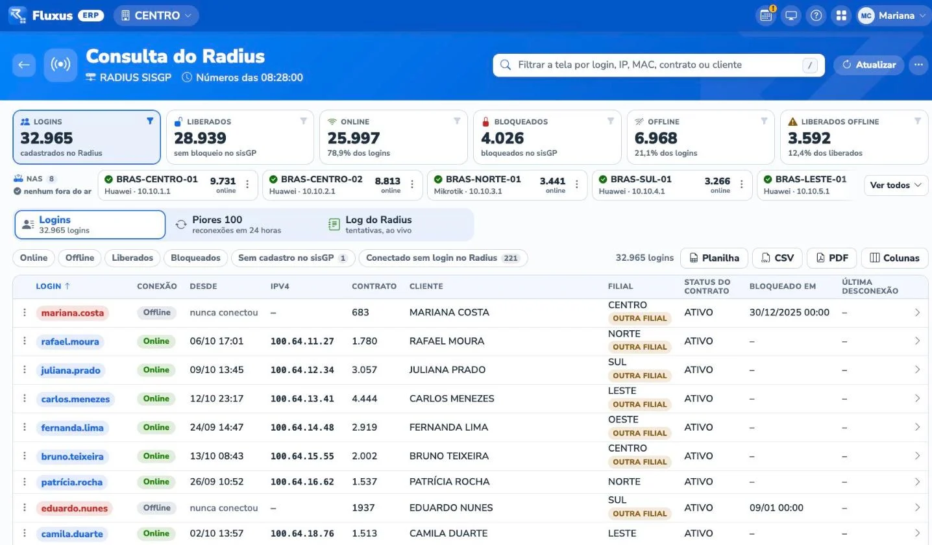Click the monitor screen icon in header
The width and height of the screenshot is (932, 545).
(791, 16)
